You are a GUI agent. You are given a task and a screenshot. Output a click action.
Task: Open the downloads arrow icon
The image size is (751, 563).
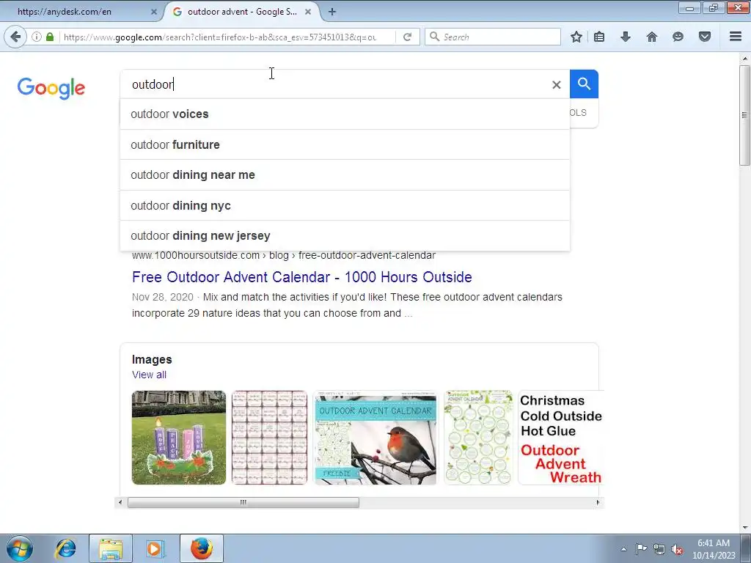[x=626, y=37]
